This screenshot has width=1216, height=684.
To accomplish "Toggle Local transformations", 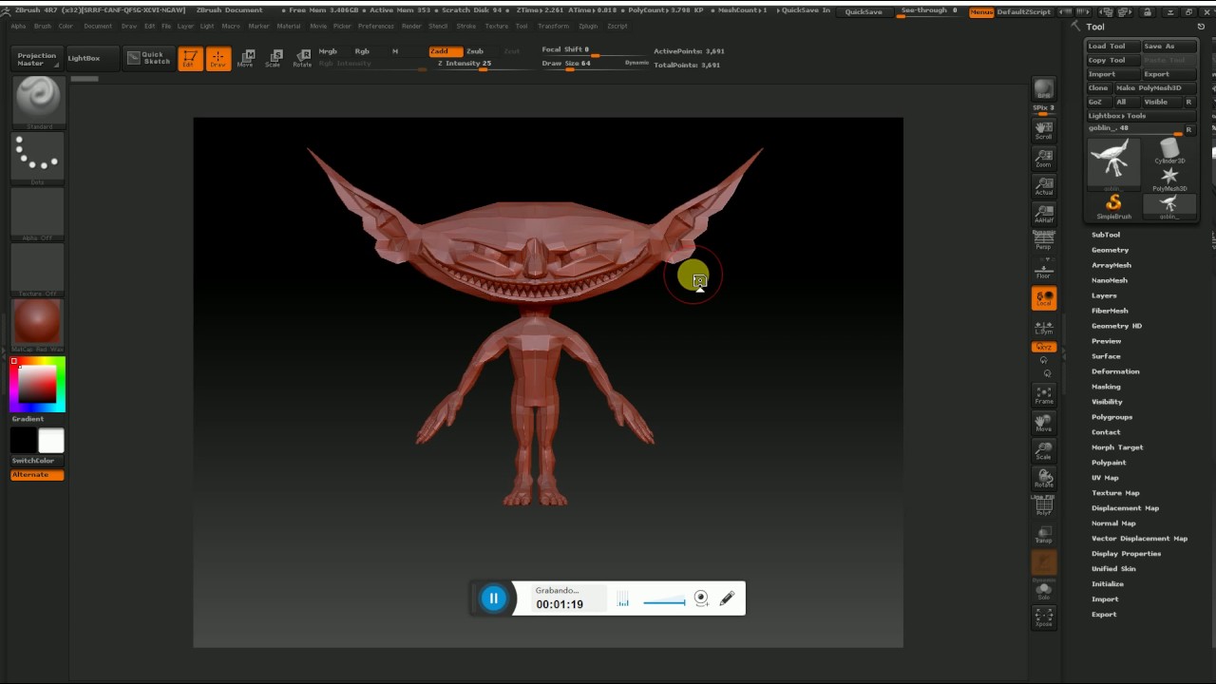I will click(x=1044, y=298).
